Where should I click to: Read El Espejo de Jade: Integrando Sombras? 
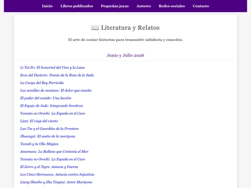point(52,106)
